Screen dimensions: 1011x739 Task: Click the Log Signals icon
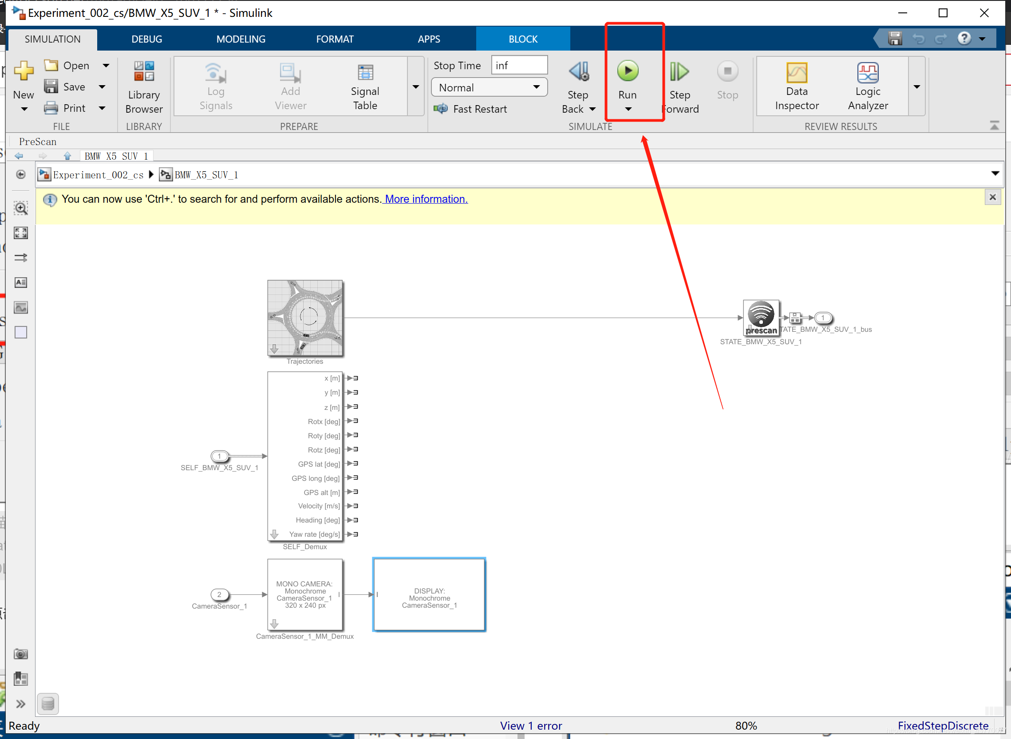[215, 73]
